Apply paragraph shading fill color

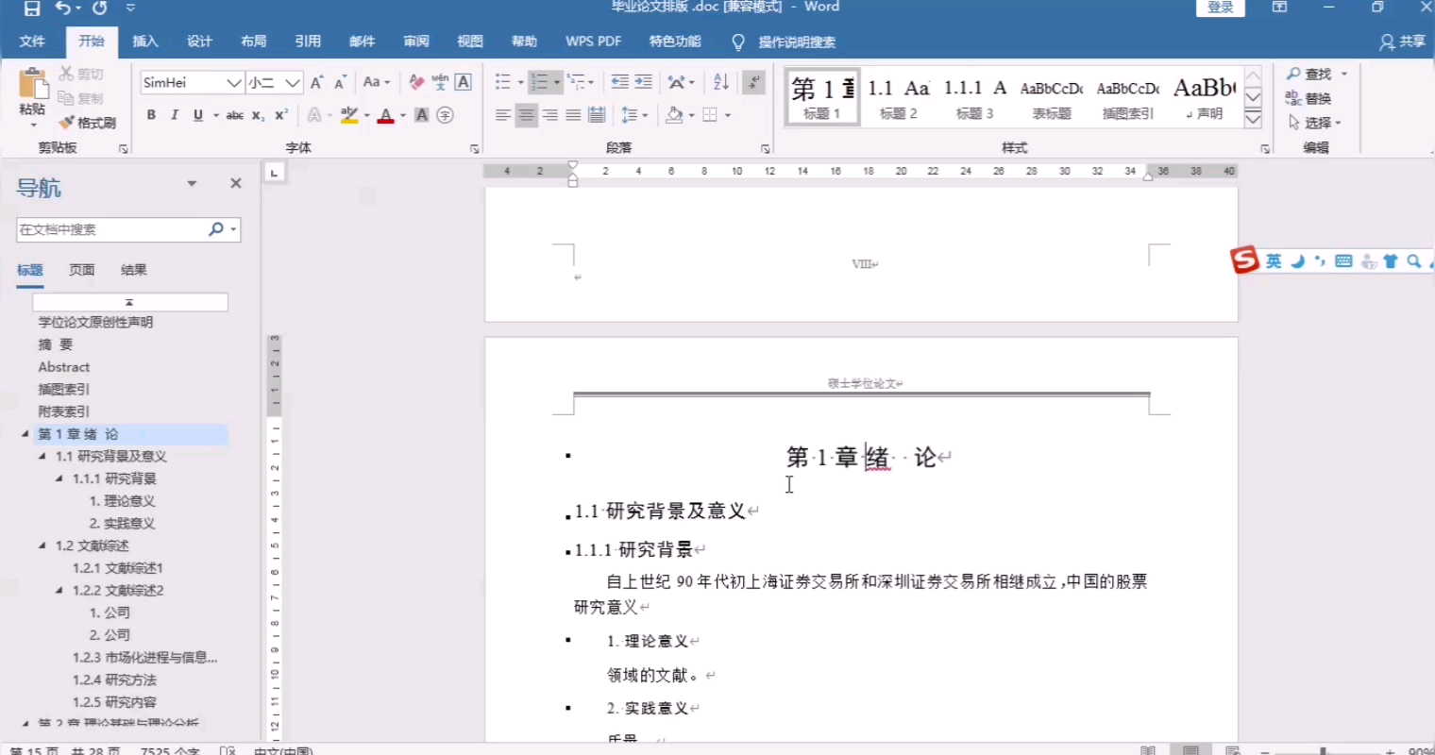tap(674, 115)
